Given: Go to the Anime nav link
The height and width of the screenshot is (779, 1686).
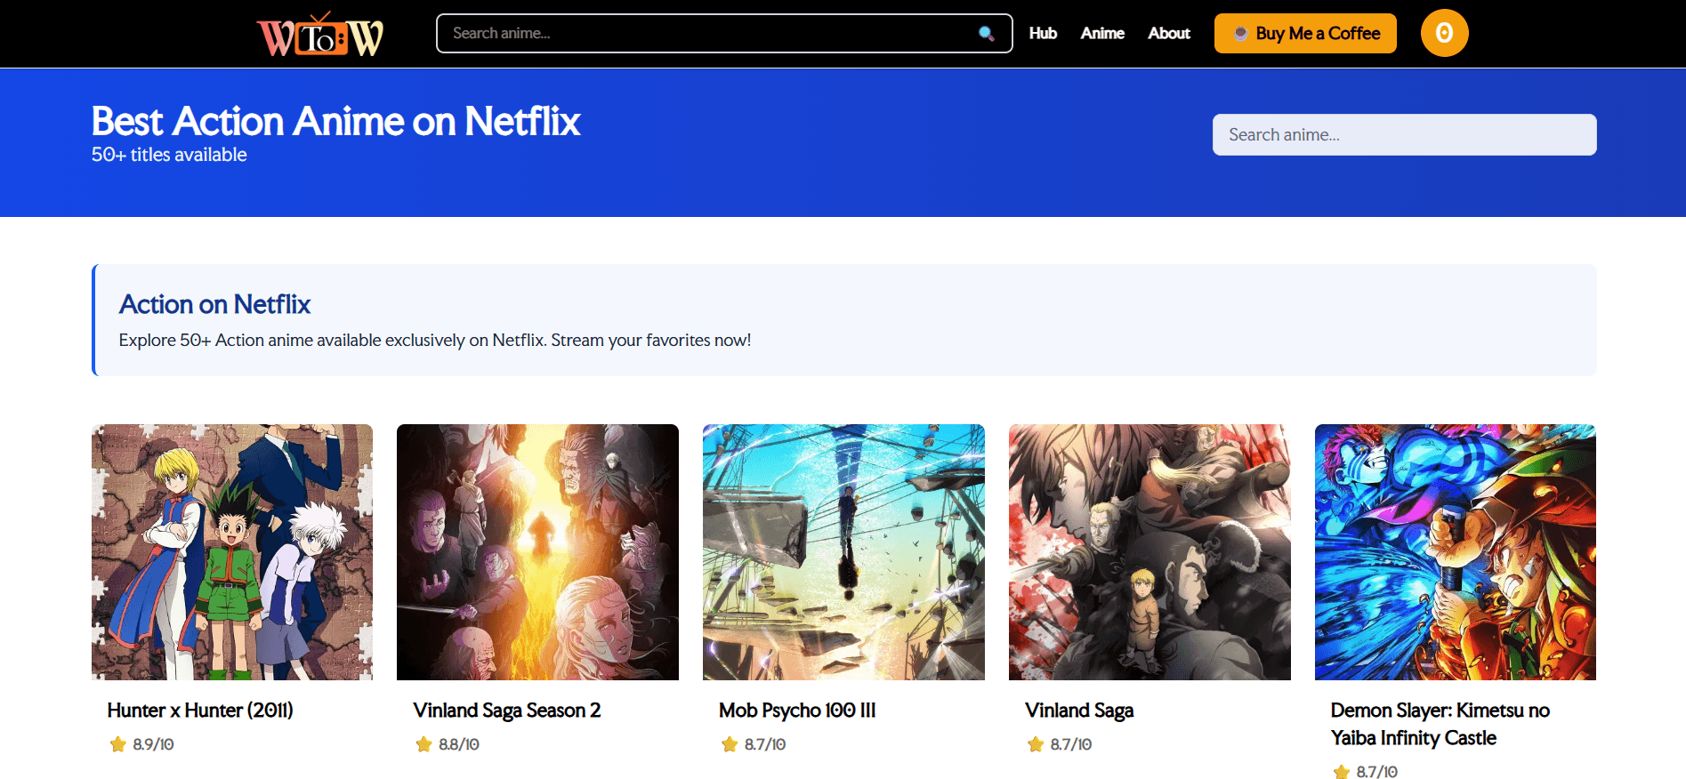Looking at the screenshot, I should [1102, 34].
